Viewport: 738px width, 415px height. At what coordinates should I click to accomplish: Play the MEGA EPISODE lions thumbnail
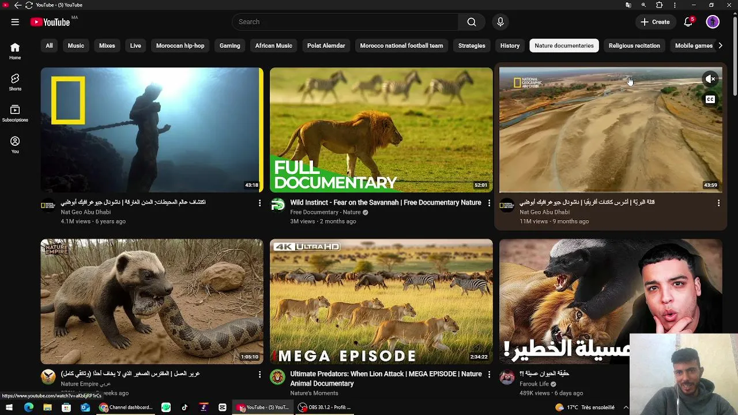[381, 301]
